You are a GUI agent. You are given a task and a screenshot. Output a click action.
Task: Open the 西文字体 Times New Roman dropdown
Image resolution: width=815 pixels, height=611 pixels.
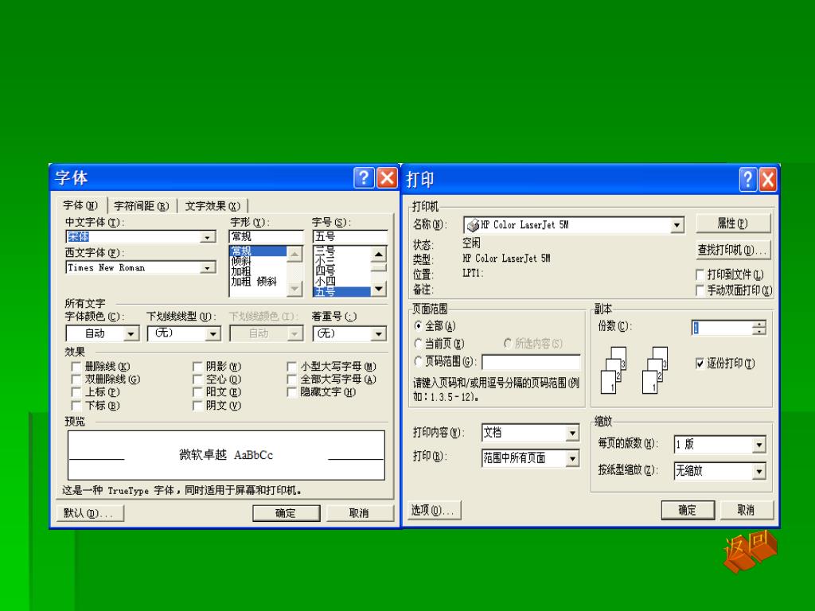(x=208, y=267)
